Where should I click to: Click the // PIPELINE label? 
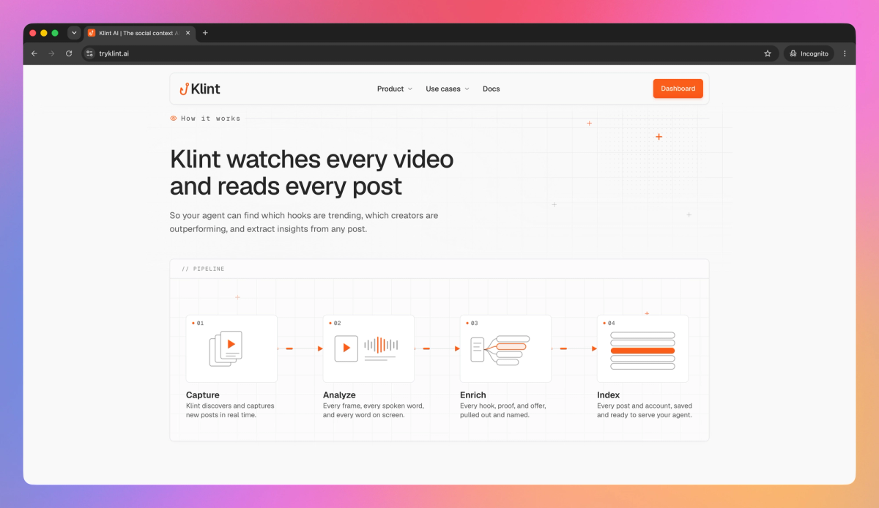coord(203,269)
